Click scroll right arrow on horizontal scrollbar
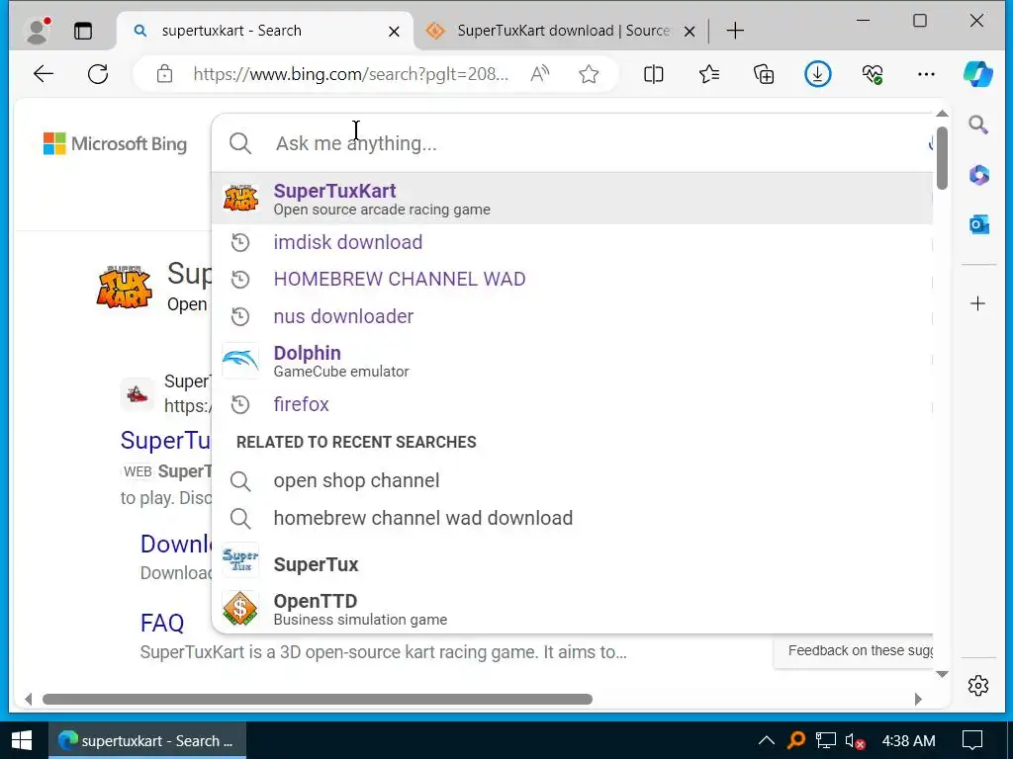Image resolution: width=1013 pixels, height=759 pixels. [x=918, y=699]
